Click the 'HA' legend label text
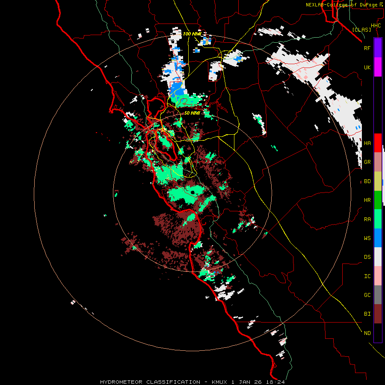385x385 pixels. [367, 143]
